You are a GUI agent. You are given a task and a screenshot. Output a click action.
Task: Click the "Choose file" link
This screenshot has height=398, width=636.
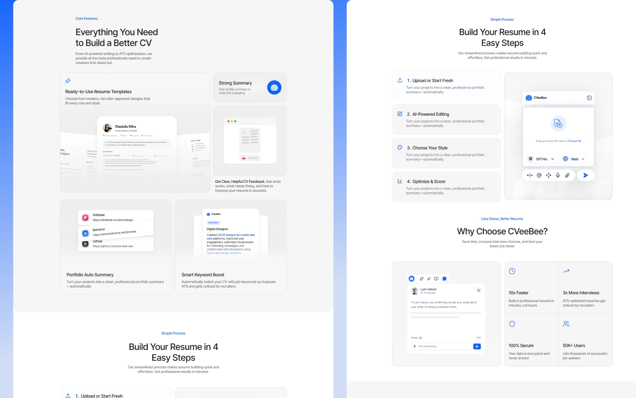pyautogui.click(x=574, y=141)
